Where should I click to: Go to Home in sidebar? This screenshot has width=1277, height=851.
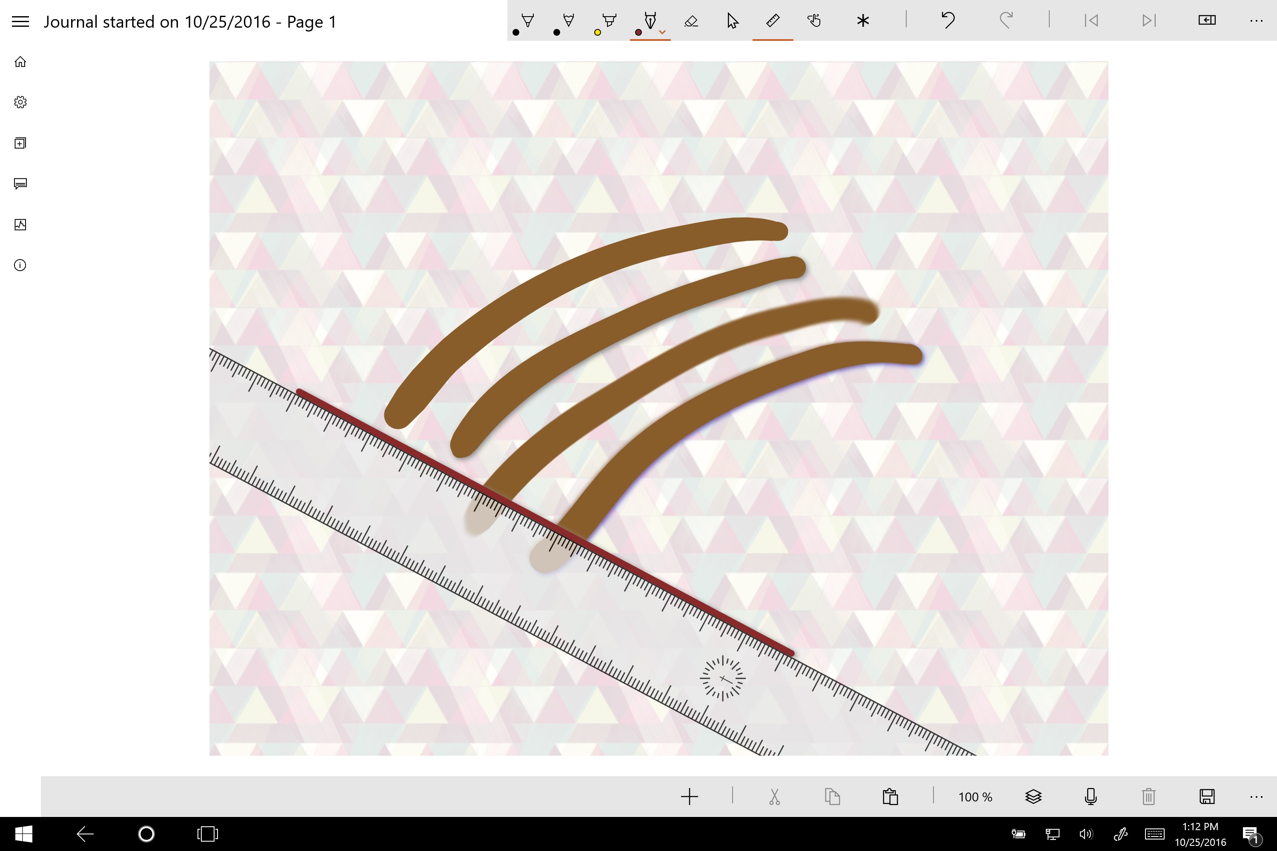point(20,61)
